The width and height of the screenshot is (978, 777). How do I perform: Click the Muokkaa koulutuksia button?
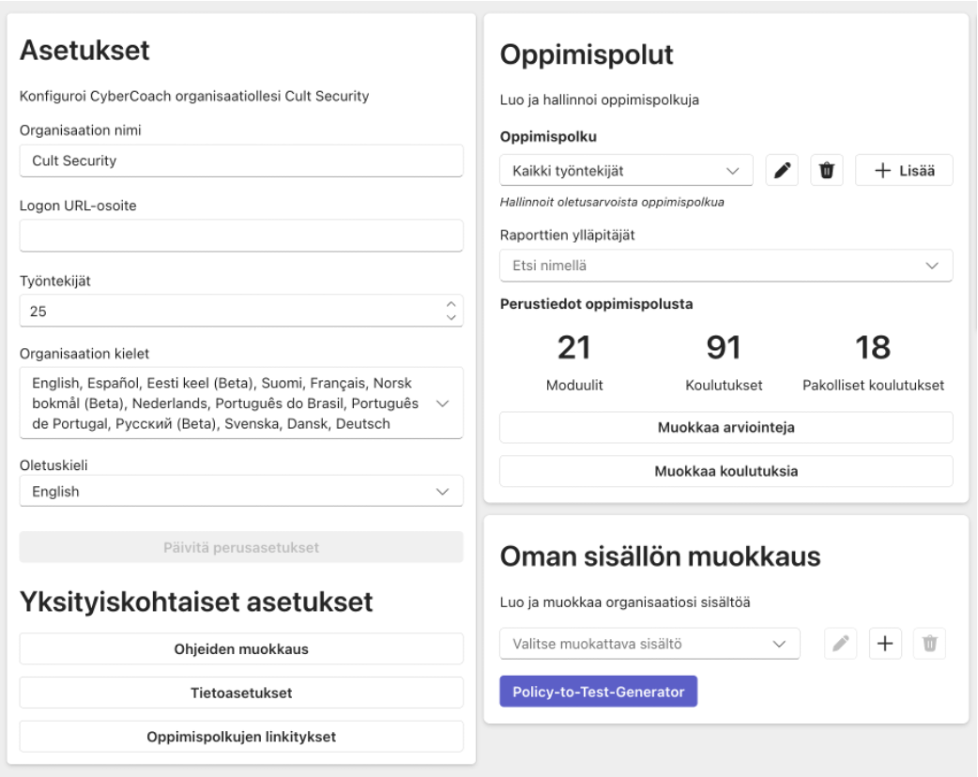pos(726,471)
